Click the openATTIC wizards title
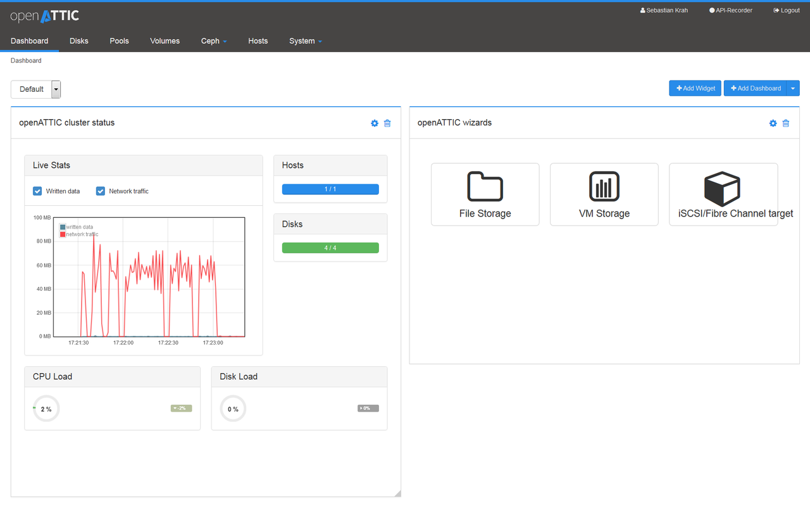810x508 pixels. coord(454,123)
